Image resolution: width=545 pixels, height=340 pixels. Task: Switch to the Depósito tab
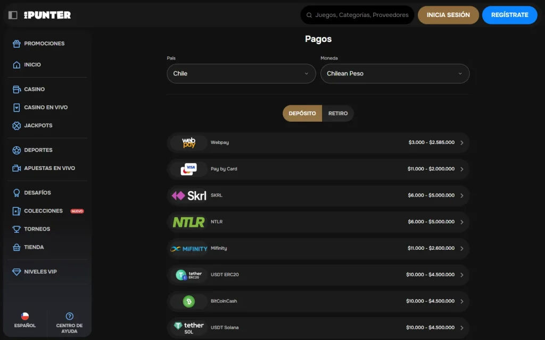pyautogui.click(x=302, y=114)
